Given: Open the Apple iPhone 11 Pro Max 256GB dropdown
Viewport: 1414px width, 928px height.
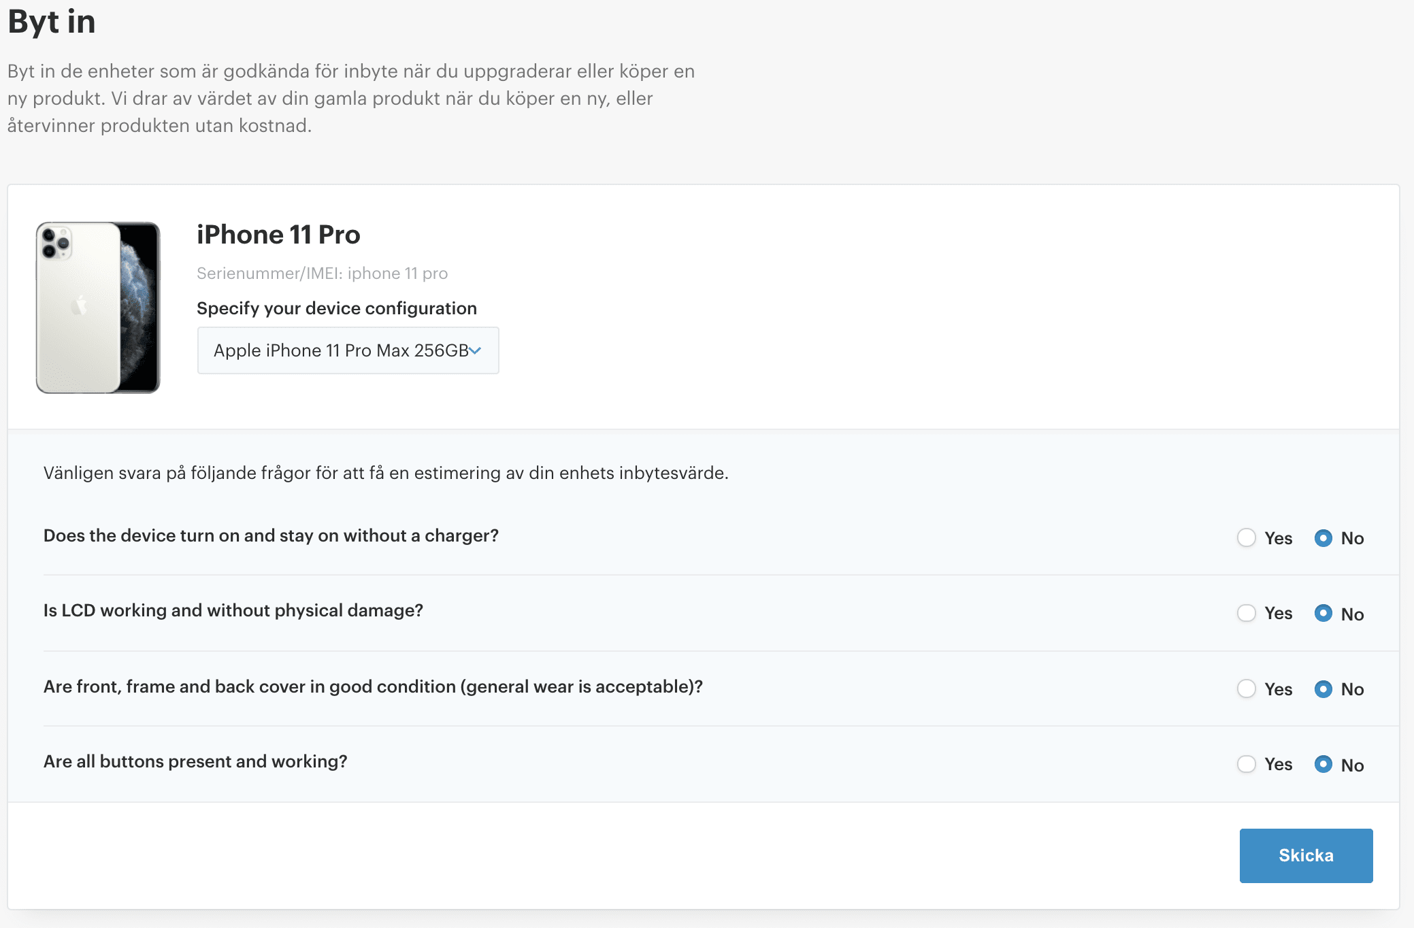Looking at the screenshot, I should pos(348,350).
